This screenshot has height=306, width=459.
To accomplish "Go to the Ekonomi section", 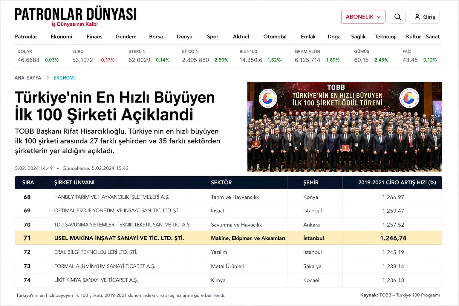I will 61,36.
